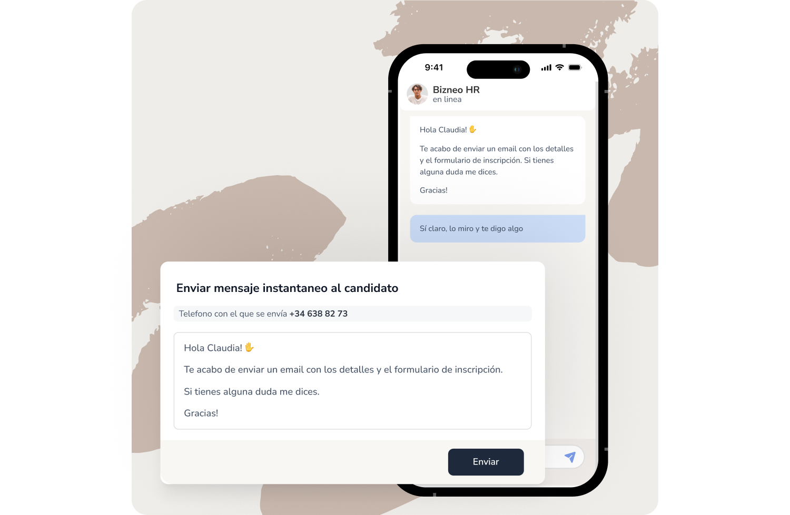Tap the blue reply bubble 'Sí claro'
Image resolution: width=790 pixels, height=515 pixels.
[x=498, y=228]
